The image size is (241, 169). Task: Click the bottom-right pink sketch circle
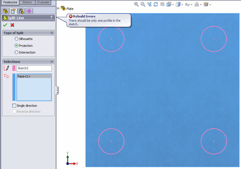214,141
